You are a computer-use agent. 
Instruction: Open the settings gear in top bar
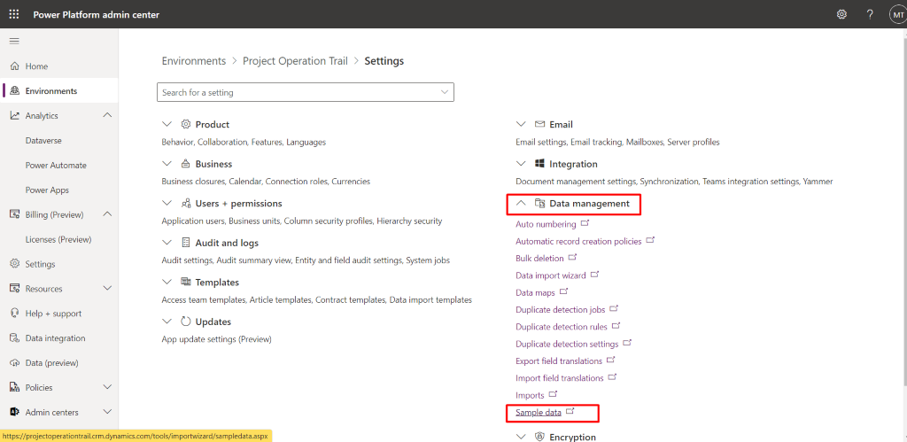tap(841, 14)
